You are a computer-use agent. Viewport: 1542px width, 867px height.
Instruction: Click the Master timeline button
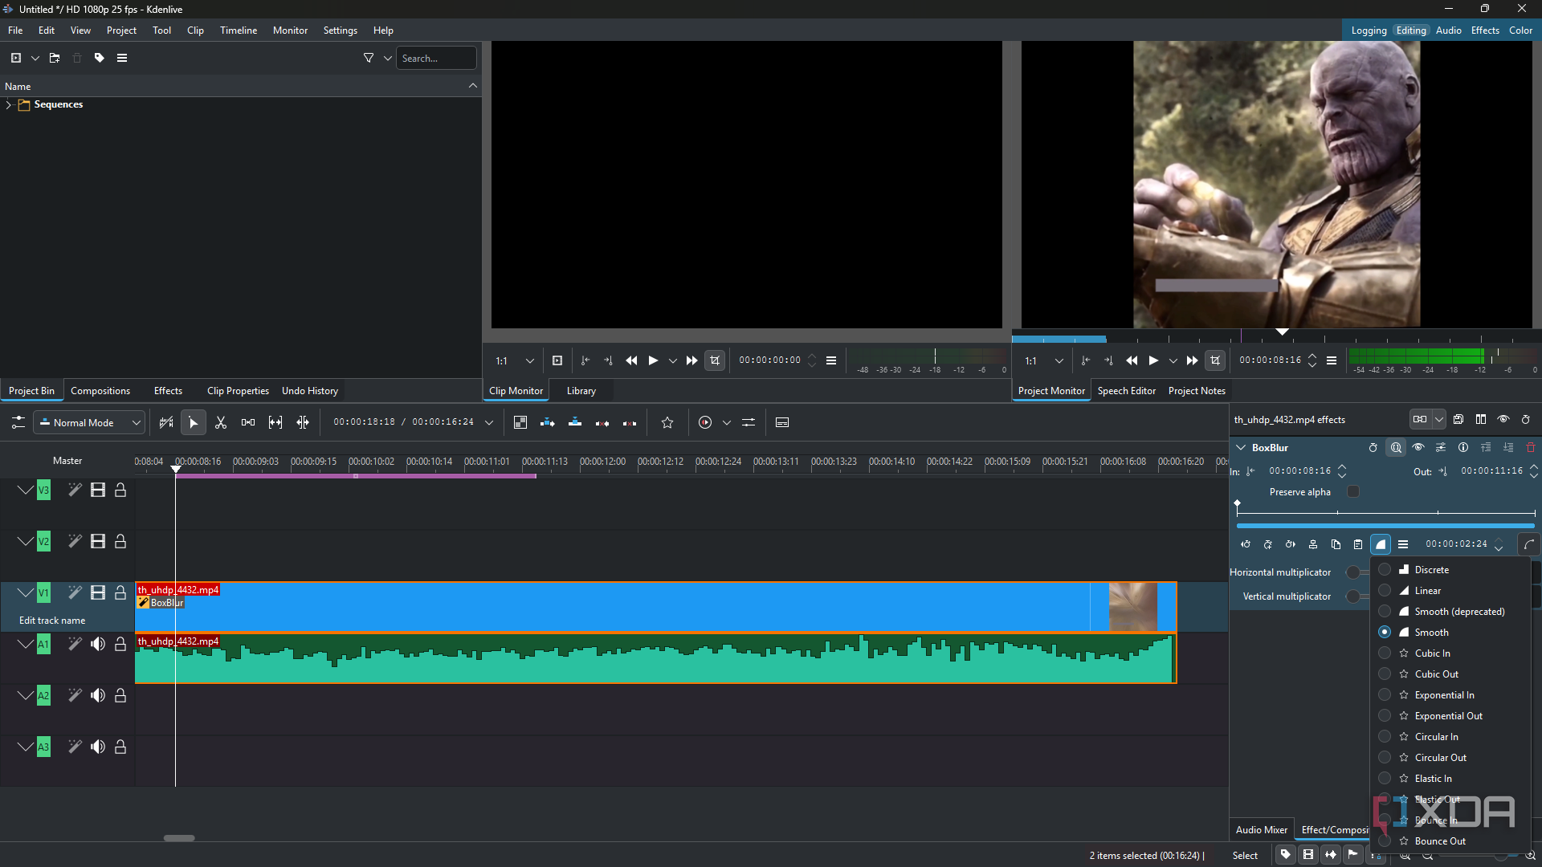tap(67, 461)
